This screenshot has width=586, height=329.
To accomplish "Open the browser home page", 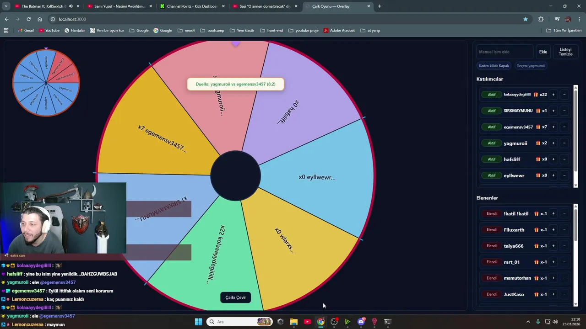I will [x=39, y=19].
